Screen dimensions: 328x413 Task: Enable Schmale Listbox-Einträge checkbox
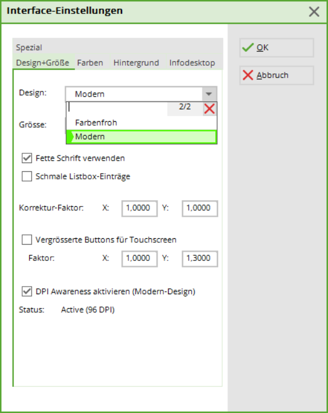pyautogui.click(x=27, y=177)
